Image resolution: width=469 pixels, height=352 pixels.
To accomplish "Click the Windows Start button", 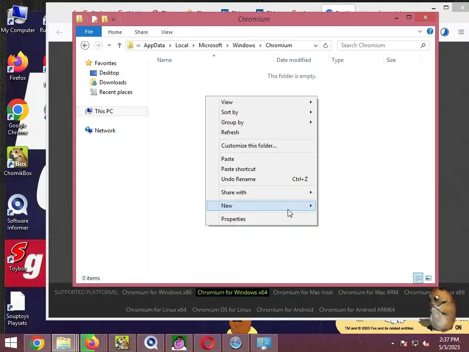I will [11, 343].
